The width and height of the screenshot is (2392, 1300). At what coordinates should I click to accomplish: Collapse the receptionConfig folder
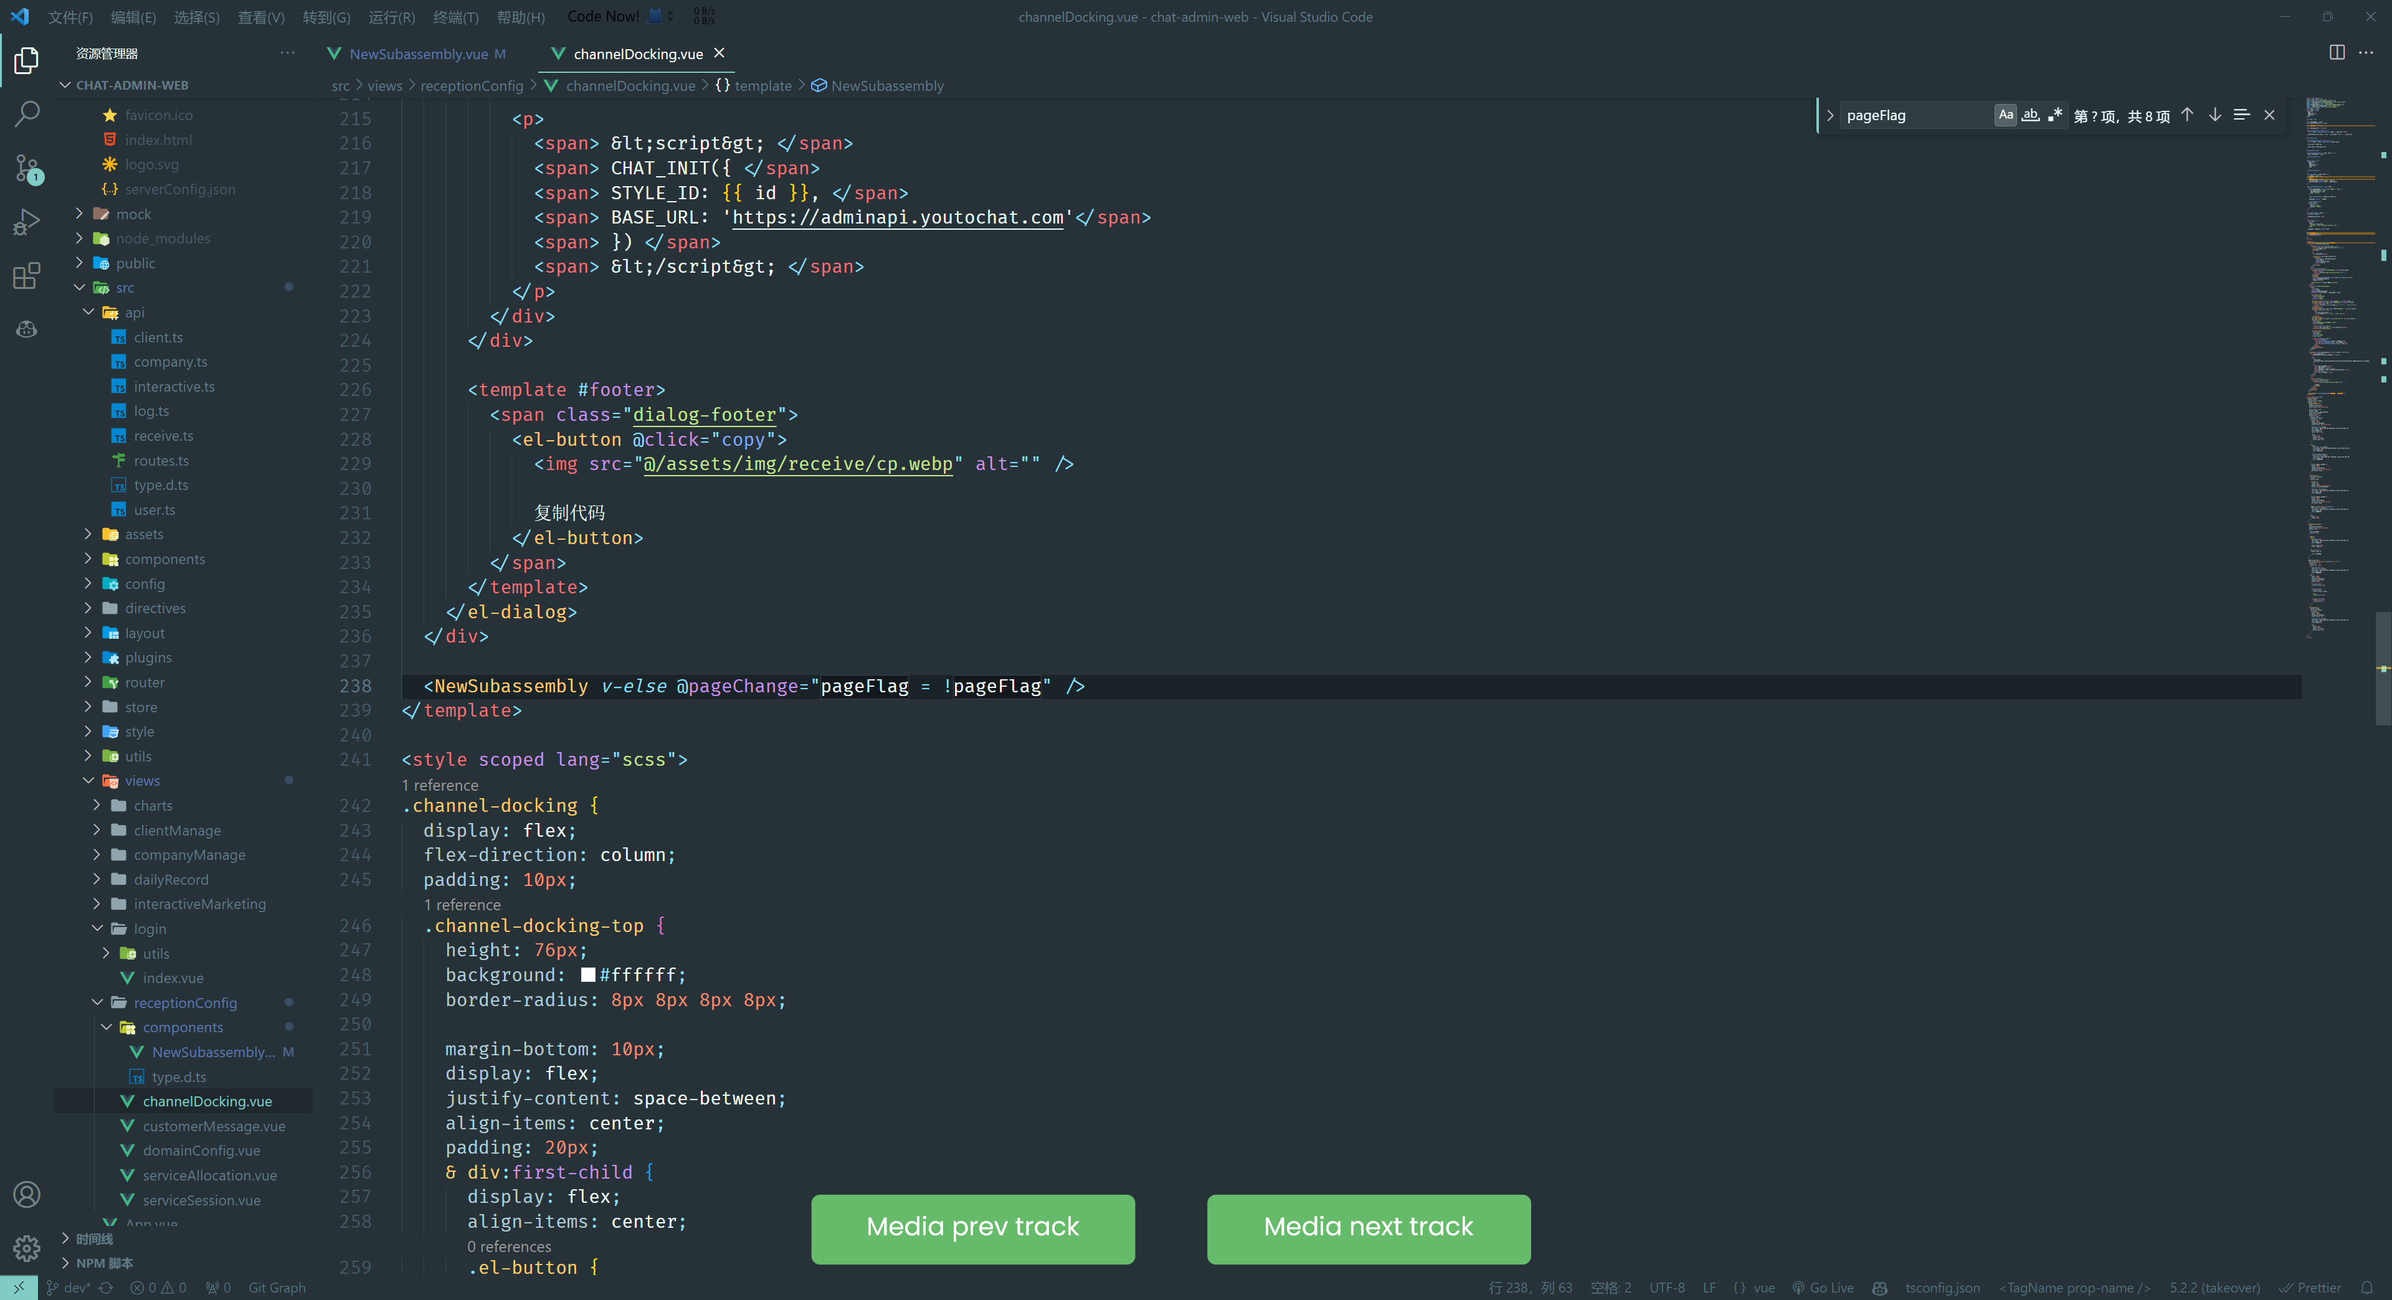pyautogui.click(x=185, y=1003)
